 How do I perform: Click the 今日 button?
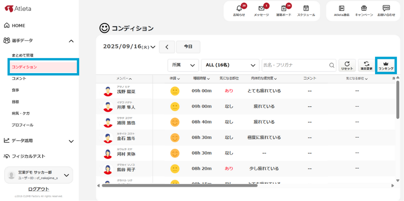[188, 47]
